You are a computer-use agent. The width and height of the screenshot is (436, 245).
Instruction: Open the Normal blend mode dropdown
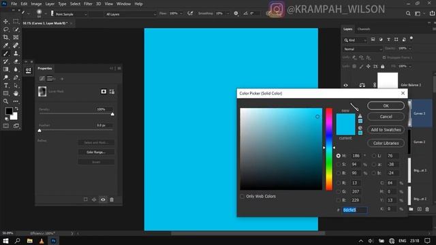[x=363, y=49]
